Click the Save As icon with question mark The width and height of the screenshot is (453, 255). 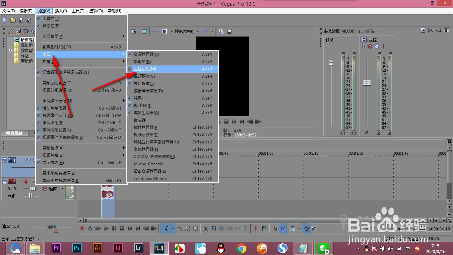(x=29, y=21)
